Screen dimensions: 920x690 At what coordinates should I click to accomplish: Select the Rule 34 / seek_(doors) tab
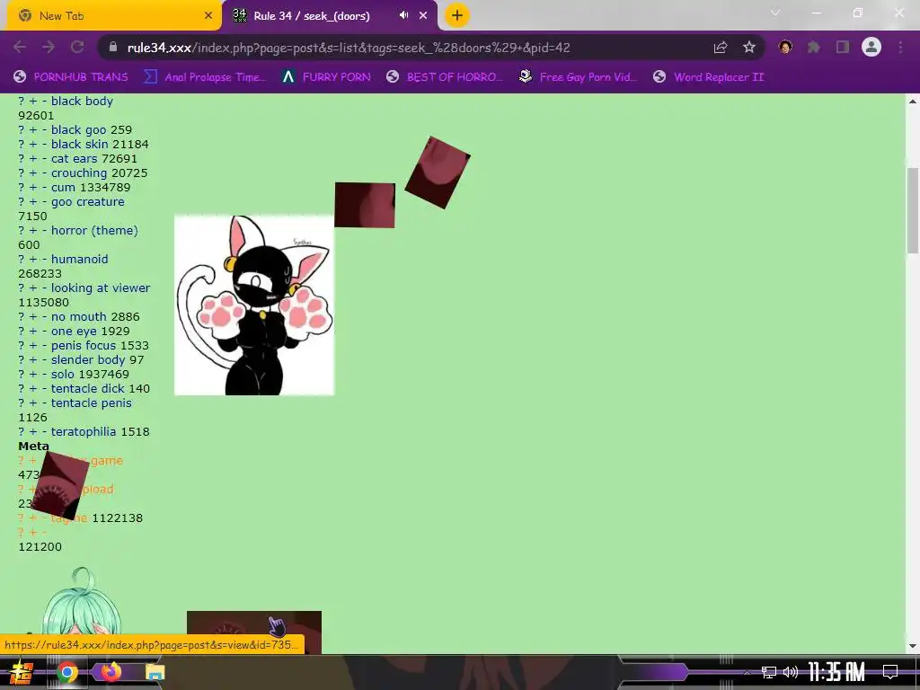tap(330, 16)
